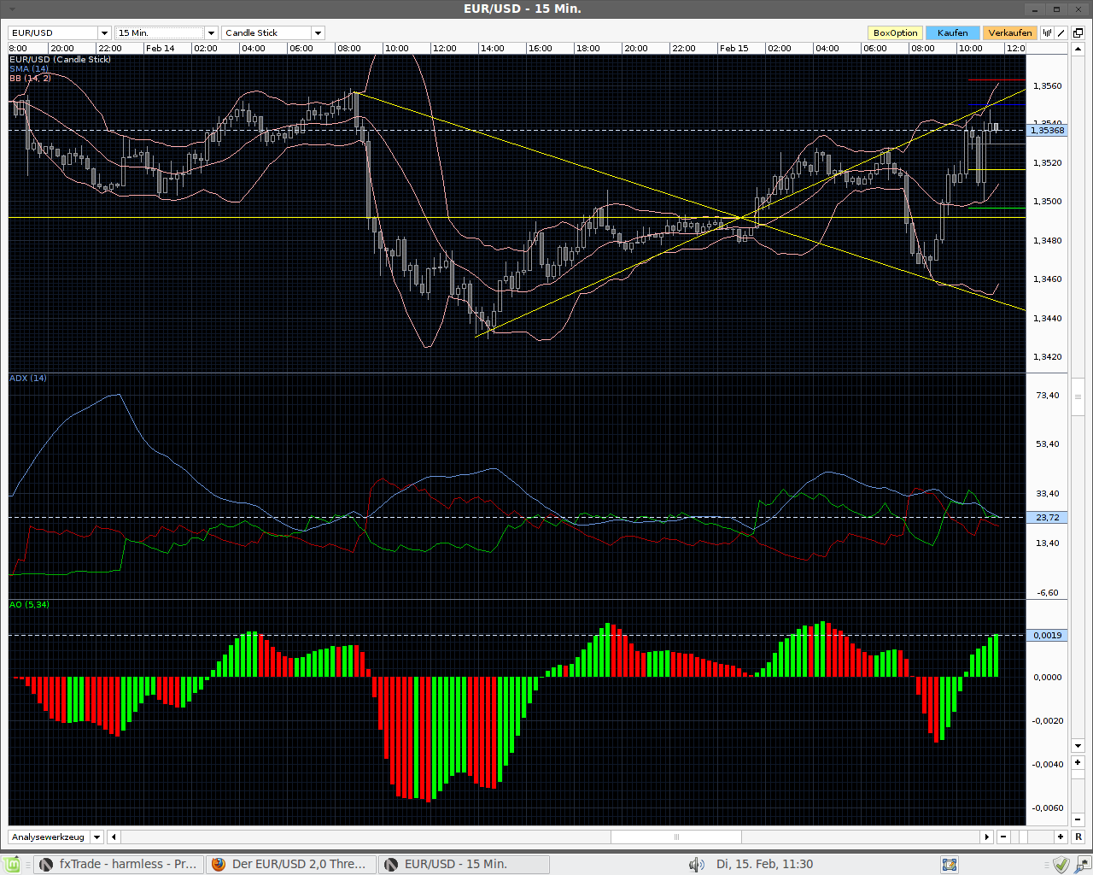Image resolution: width=1093 pixels, height=875 pixels.
Task: Click the screenshot tool tray icon
Action: coord(949,864)
